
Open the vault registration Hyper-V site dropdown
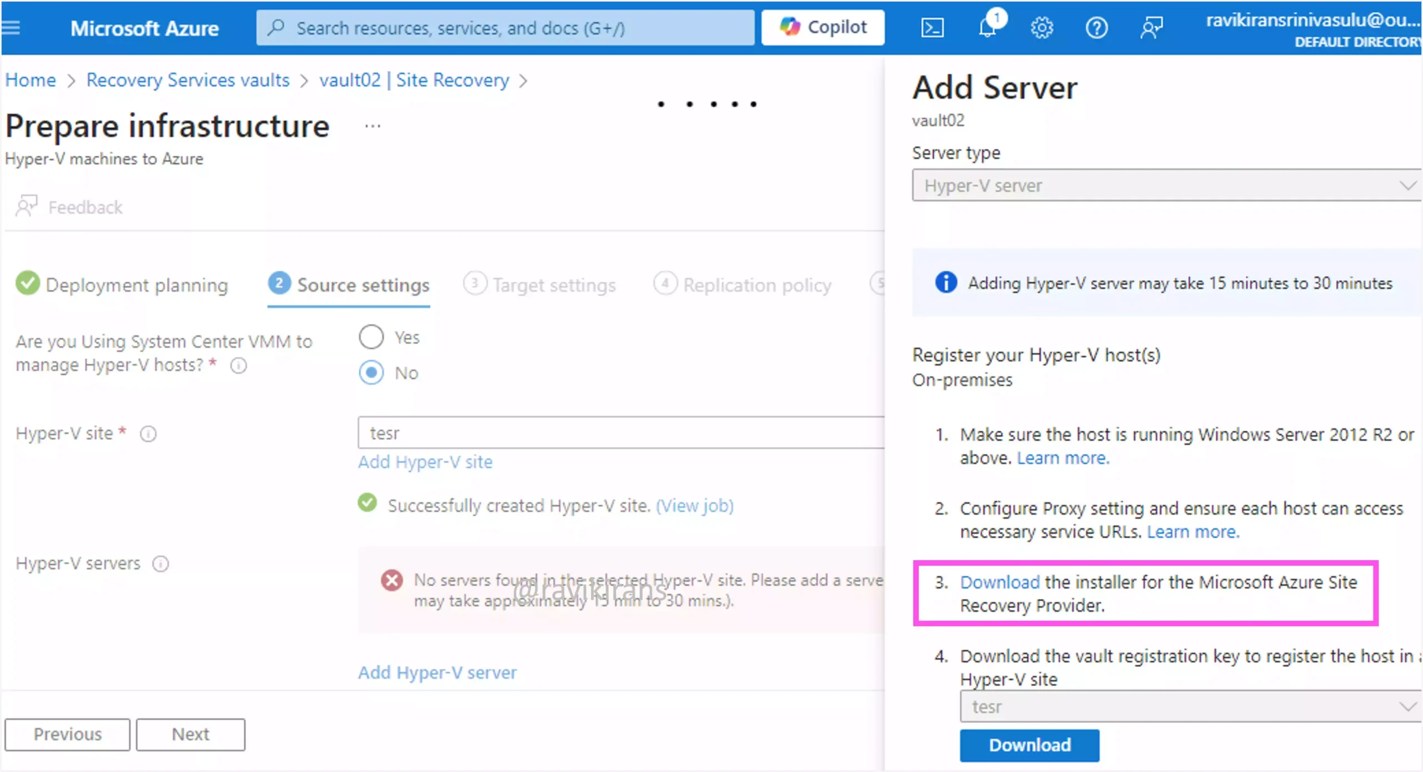(x=1190, y=706)
